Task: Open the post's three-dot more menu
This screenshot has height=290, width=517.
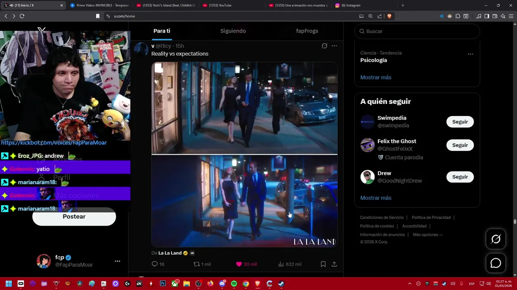Action: [x=334, y=46]
